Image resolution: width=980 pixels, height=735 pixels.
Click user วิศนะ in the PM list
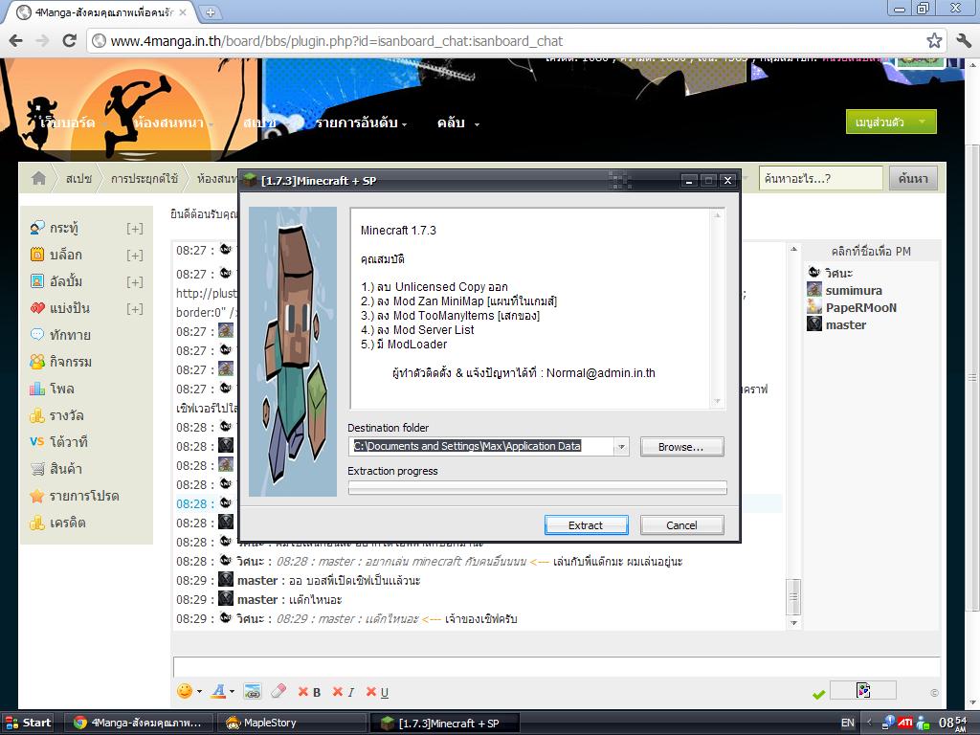click(838, 273)
